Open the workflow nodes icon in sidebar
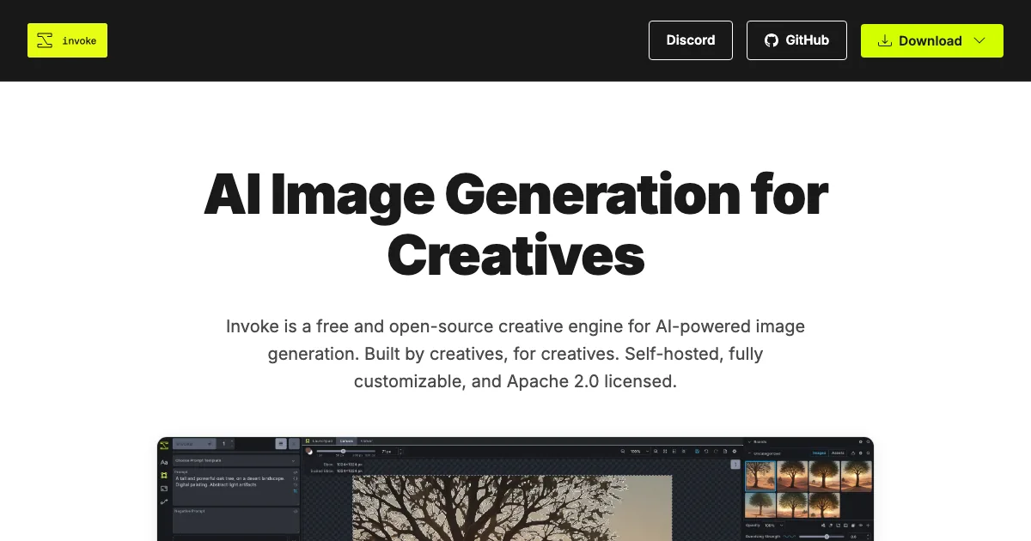 coord(164,501)
